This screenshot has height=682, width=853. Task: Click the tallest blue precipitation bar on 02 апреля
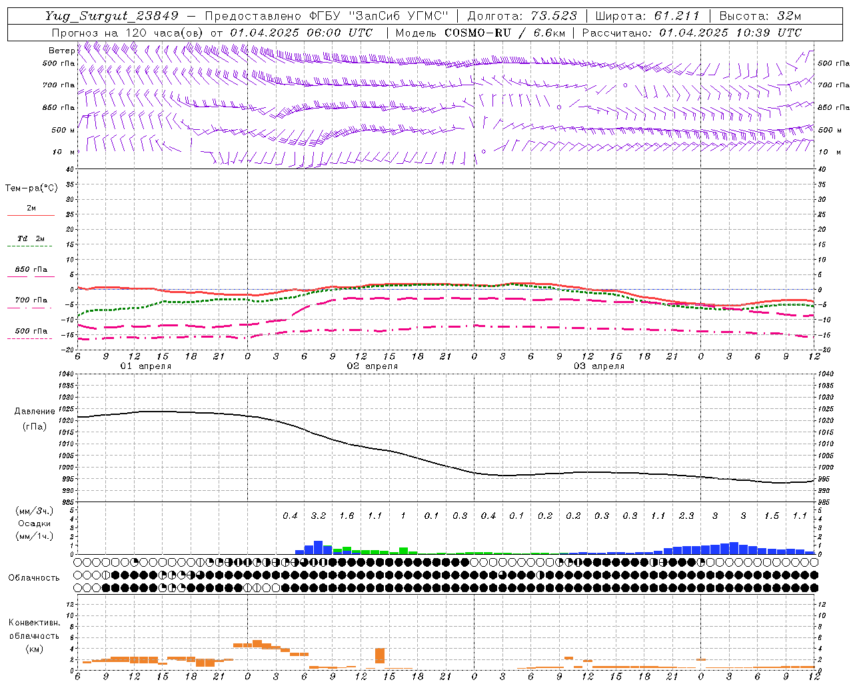tap(319, 547)
